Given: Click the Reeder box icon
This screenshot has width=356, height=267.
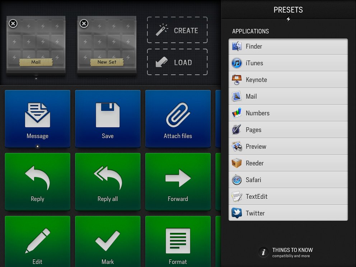Looking at the screenshot, I should (x=236, y=163).
